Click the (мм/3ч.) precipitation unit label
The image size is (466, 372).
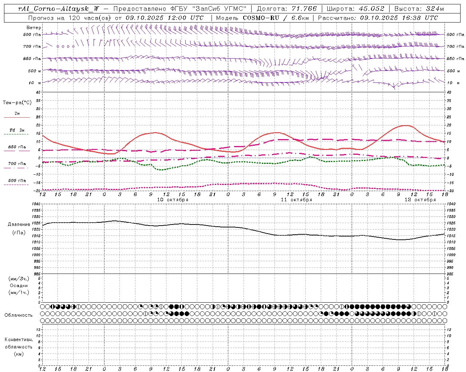(19, 279)
